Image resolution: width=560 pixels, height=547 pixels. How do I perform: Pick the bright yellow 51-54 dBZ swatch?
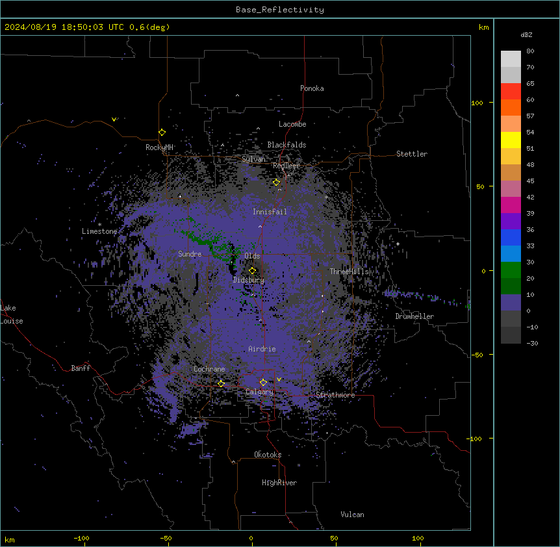tap(511, 140)
